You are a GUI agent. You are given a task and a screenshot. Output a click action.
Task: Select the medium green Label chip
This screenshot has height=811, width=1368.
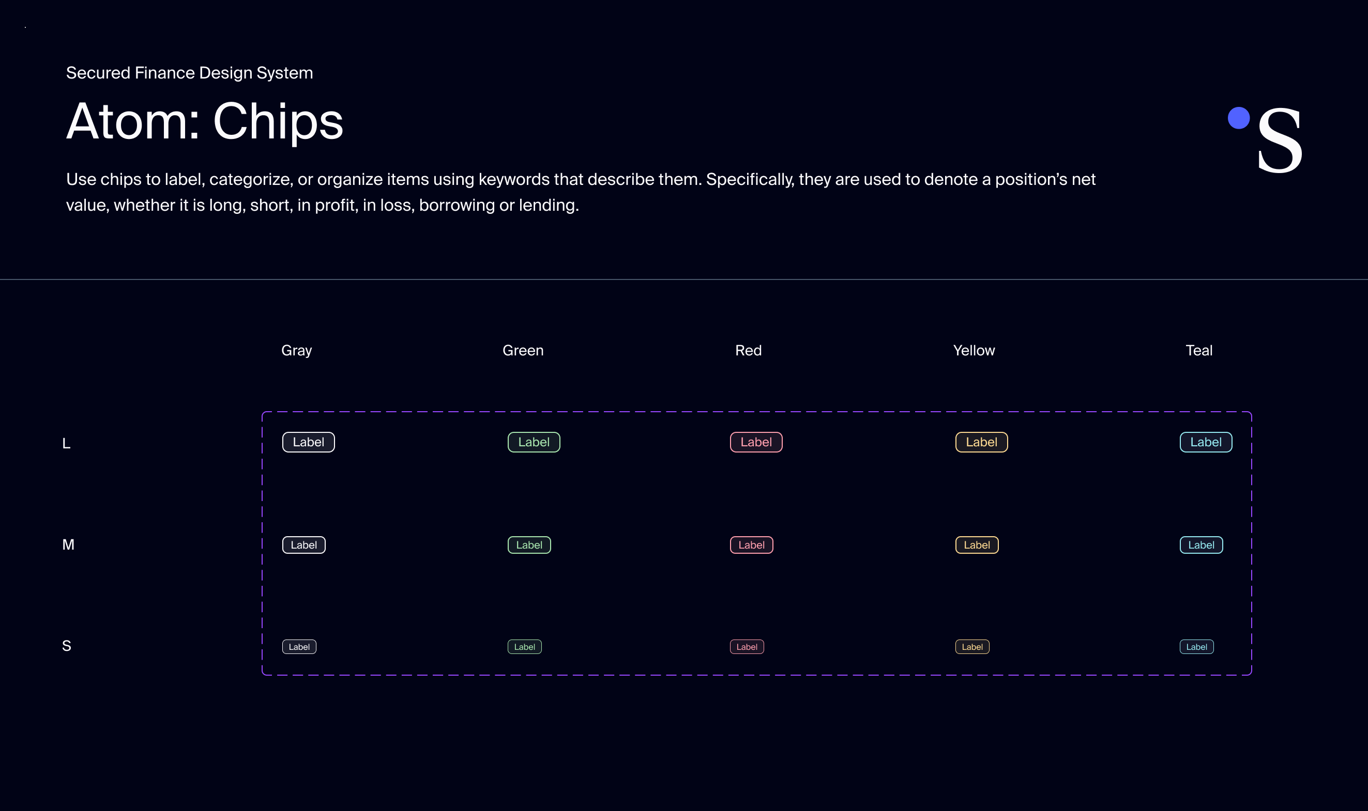click(x=529, y=545)
